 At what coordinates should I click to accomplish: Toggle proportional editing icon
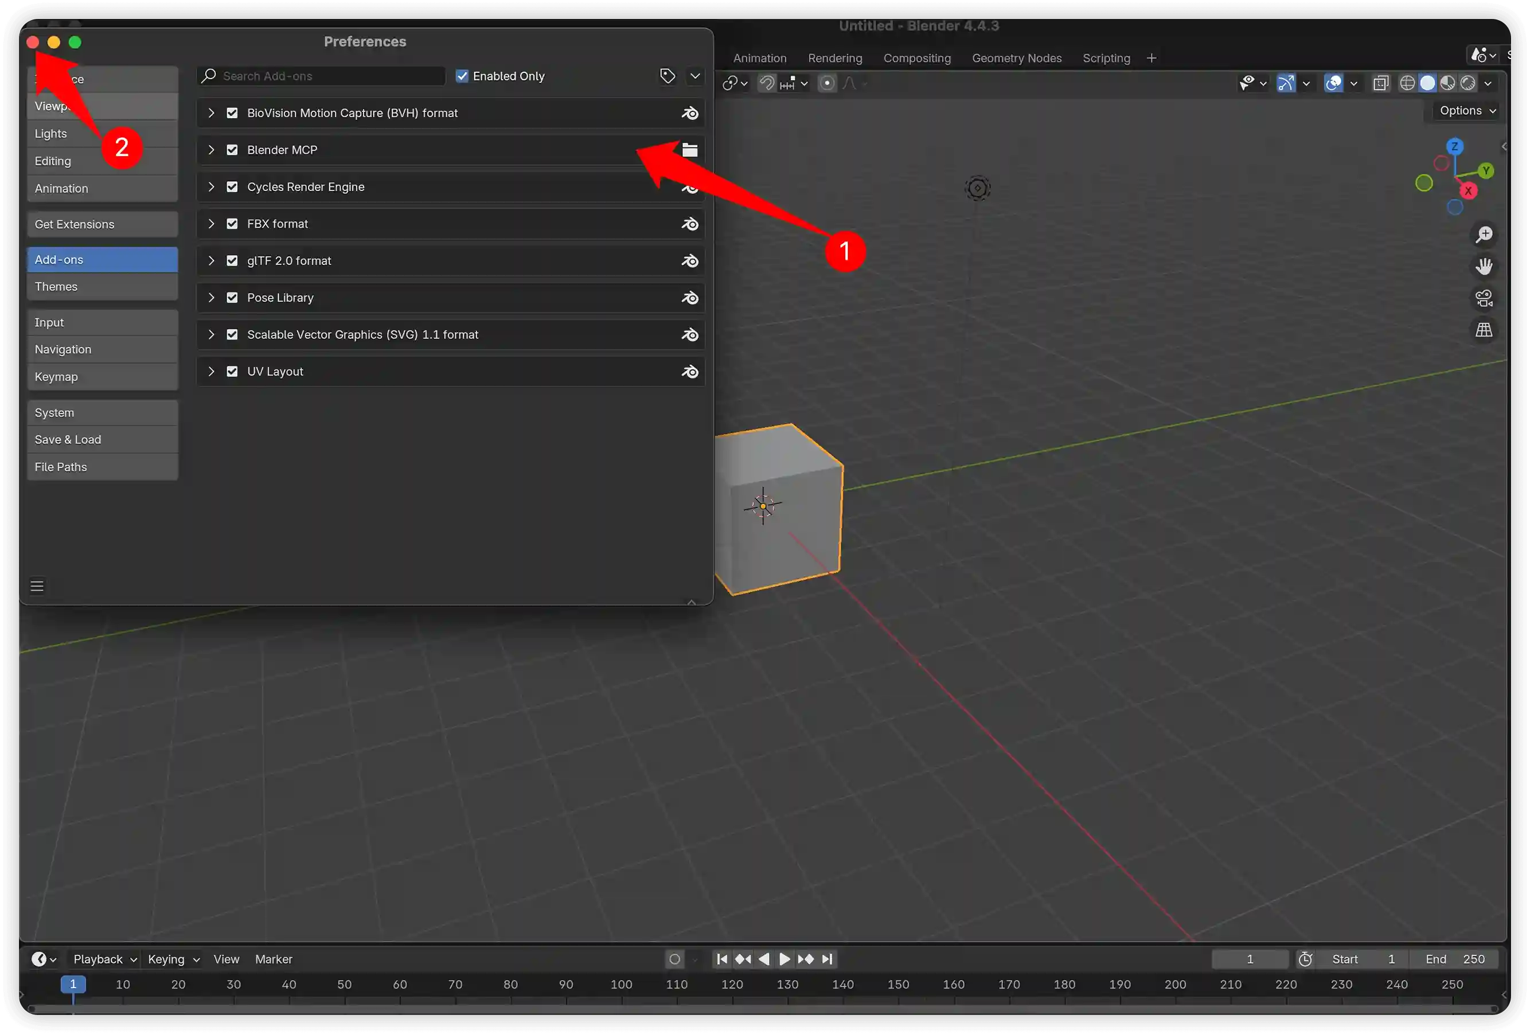(x=828, y=84)
